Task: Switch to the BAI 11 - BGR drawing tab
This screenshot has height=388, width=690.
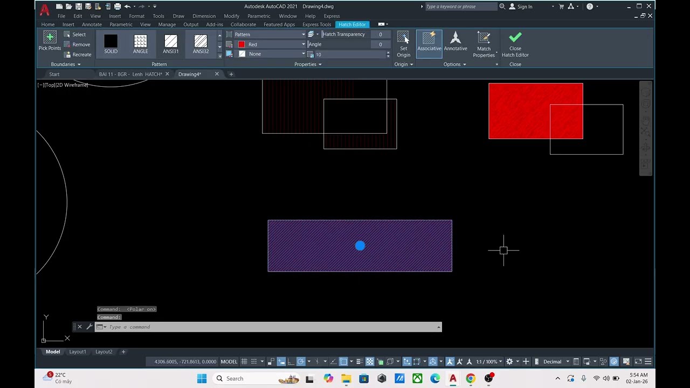Action: click(x=130, y=74)
